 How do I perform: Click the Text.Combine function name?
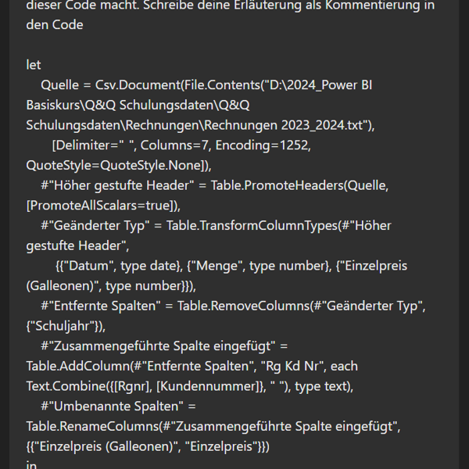pos(65,386)
